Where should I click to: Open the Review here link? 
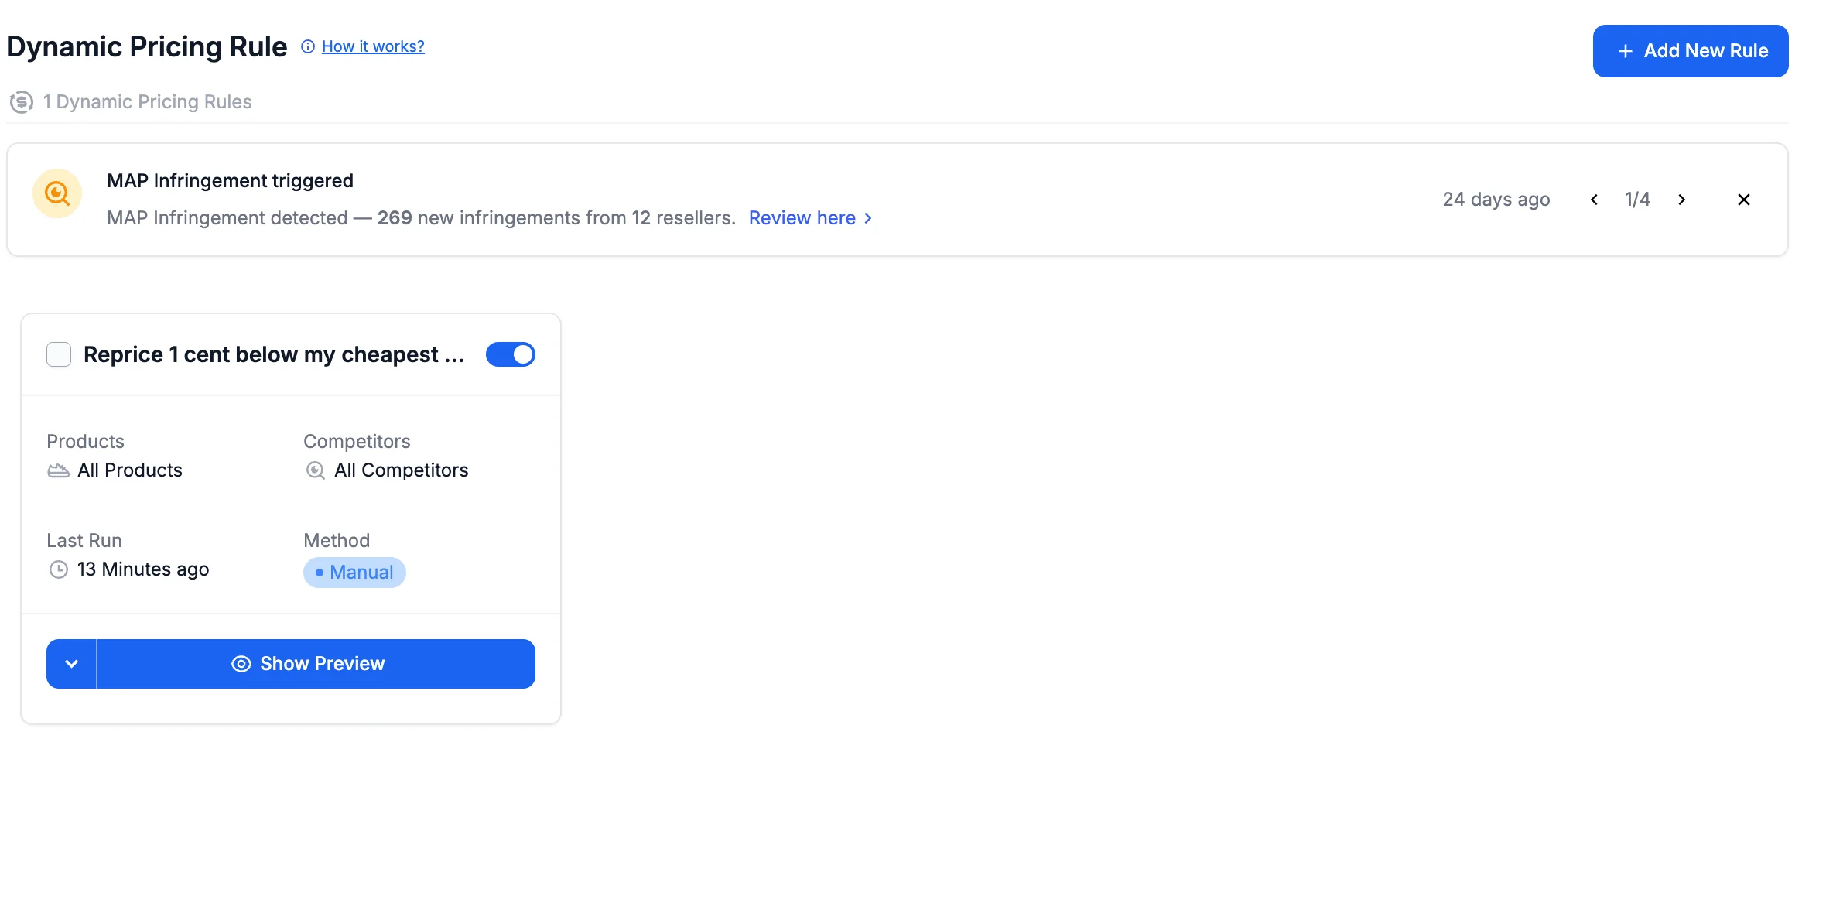(x=810, y=218)
